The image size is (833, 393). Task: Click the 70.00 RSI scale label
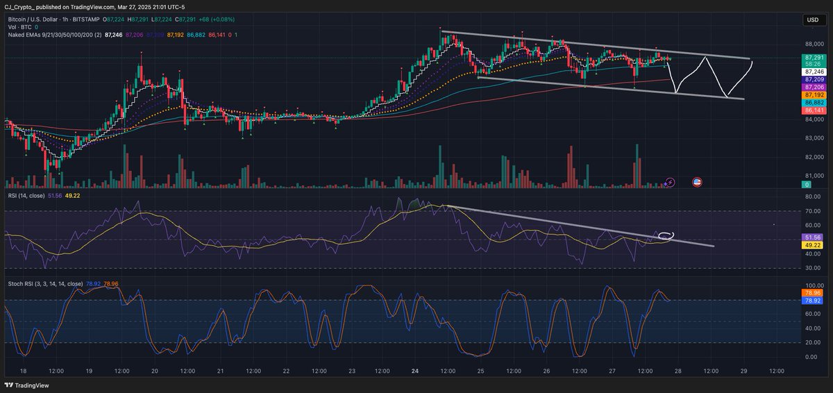point(813,211)
